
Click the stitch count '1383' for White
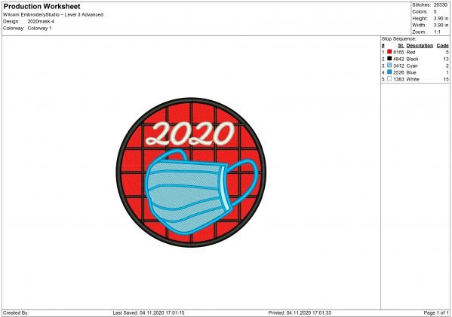[398, 79]
